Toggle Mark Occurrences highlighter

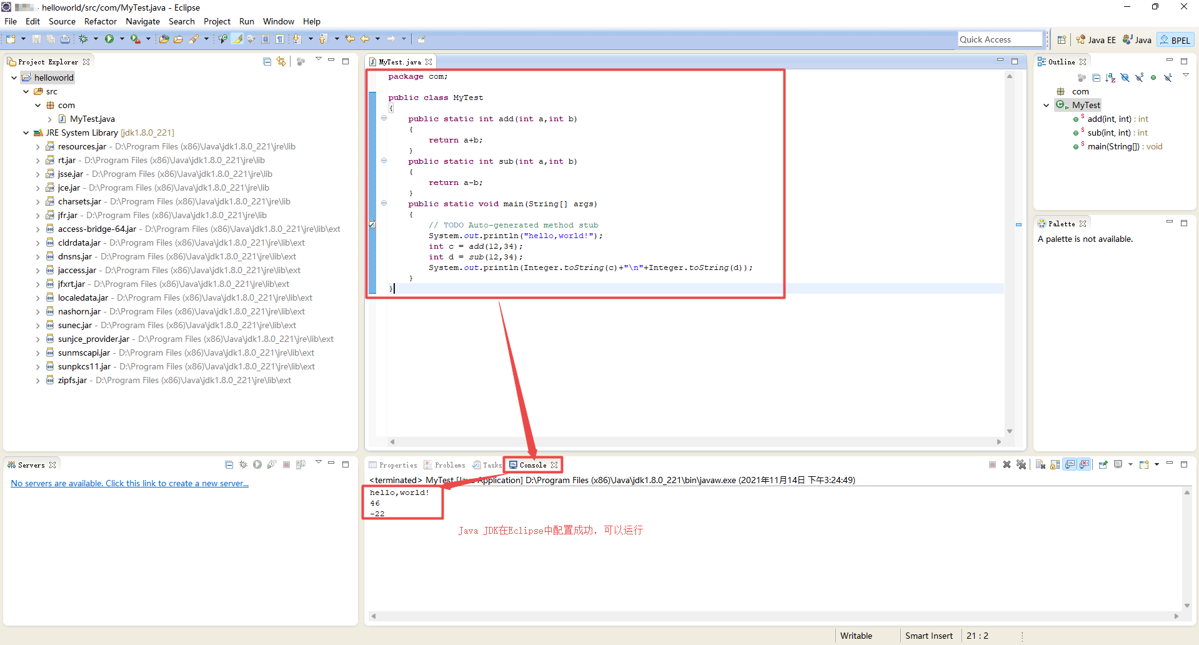click(237, 39)
